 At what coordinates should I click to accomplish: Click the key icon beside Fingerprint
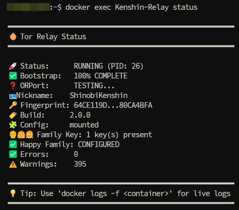(x=13, y=105)
